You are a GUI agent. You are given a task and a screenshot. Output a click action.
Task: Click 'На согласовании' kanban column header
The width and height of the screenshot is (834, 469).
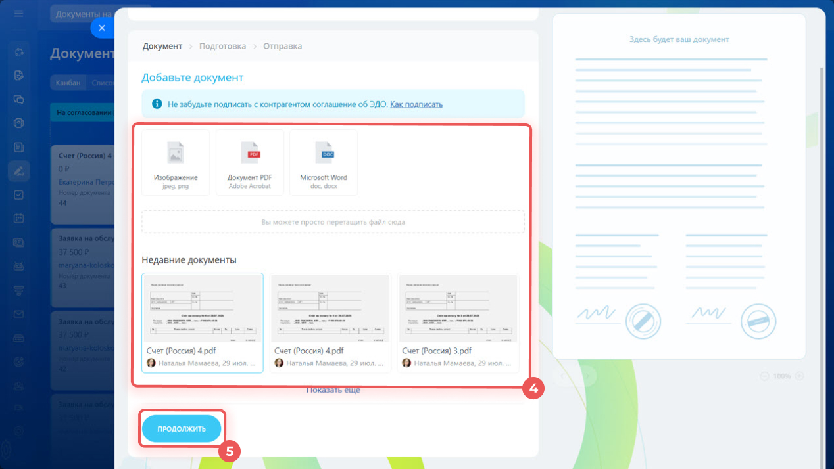click(x=84, y=113)
